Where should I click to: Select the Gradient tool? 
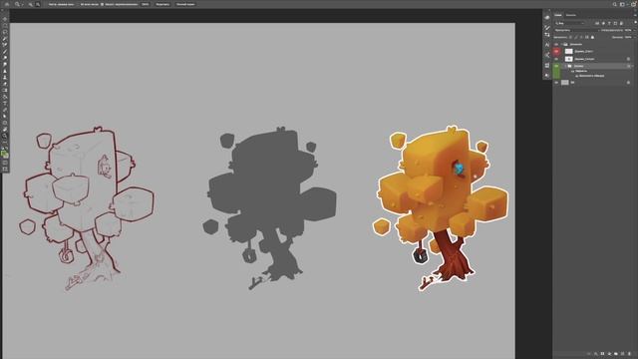coord(5,91)
